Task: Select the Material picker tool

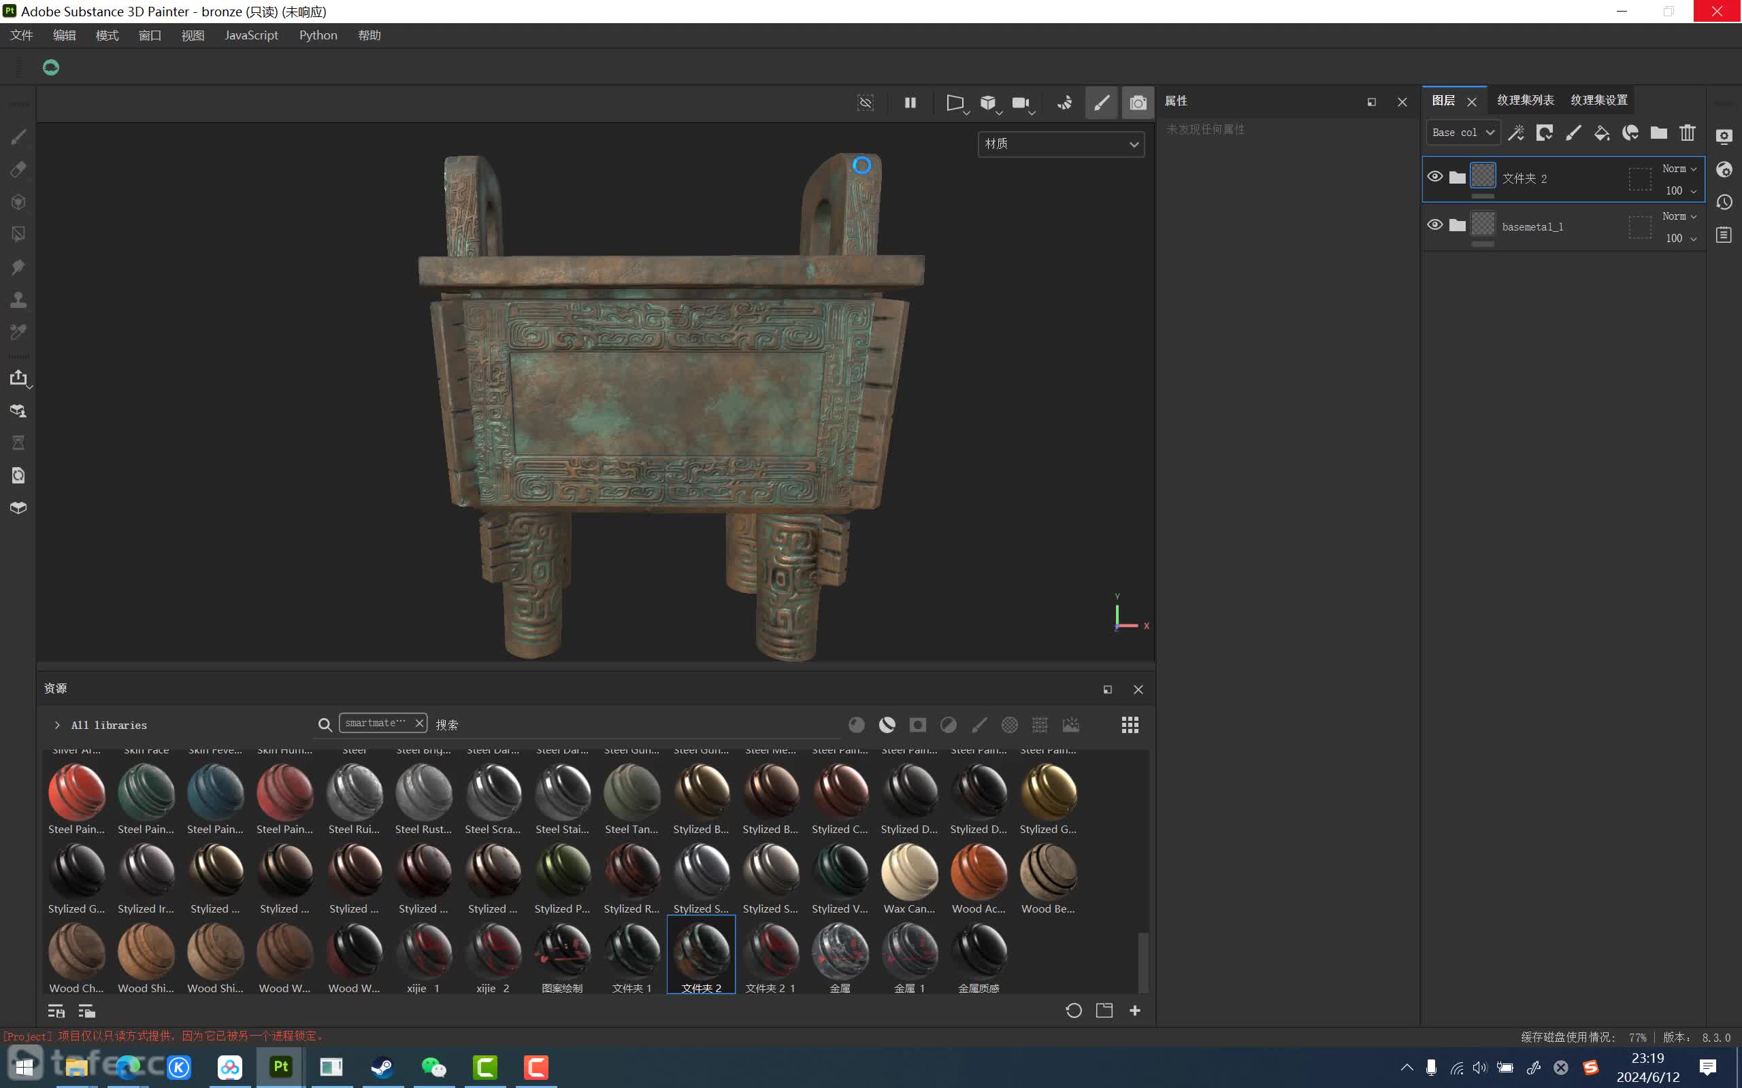Action: (19, 332)
